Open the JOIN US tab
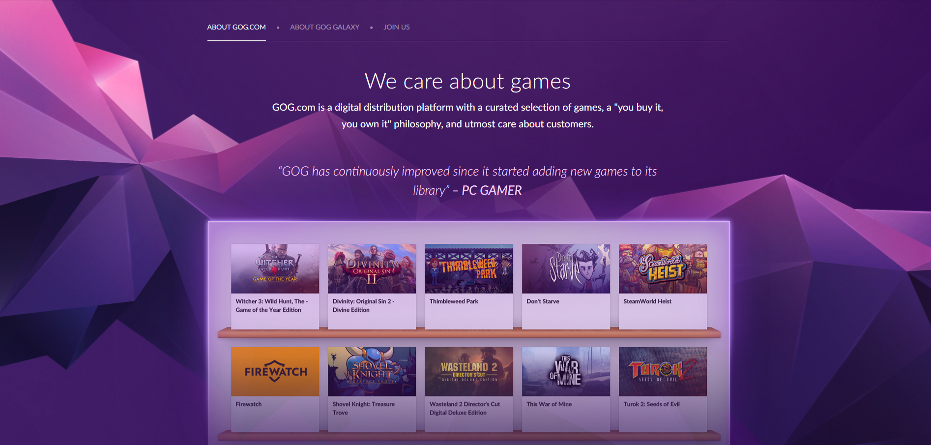The height and width of the screenshot is (445, 931). tap(397, 27)
